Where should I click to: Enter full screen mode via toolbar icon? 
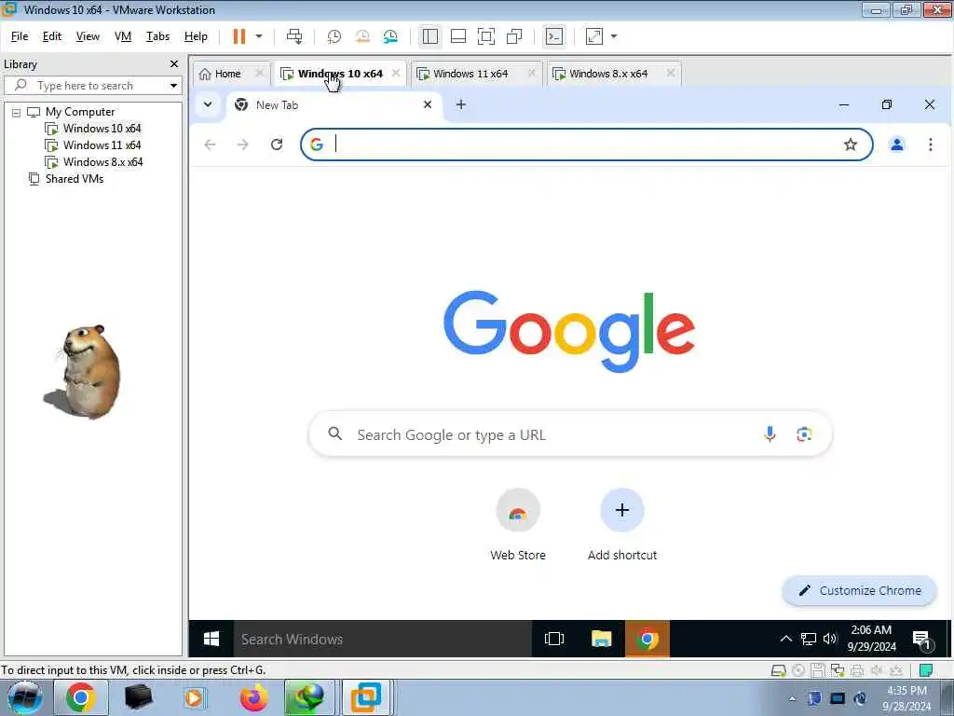click(486, 36)
